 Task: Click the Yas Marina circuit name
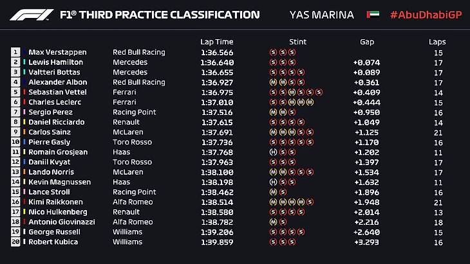coord(322,15)
